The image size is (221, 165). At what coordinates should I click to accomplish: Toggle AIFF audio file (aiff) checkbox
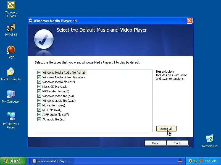click(39, 115)
